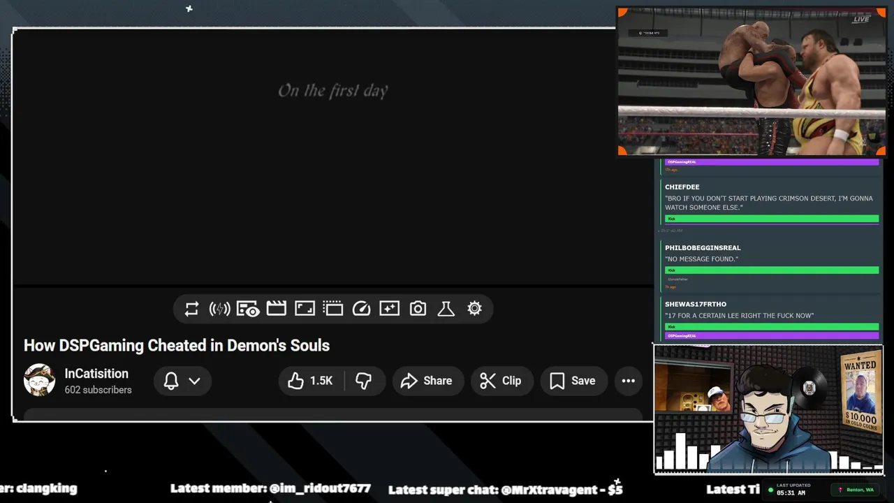Click the 602 subscribers text
894x503 pixels.
[x=98, y=390]
